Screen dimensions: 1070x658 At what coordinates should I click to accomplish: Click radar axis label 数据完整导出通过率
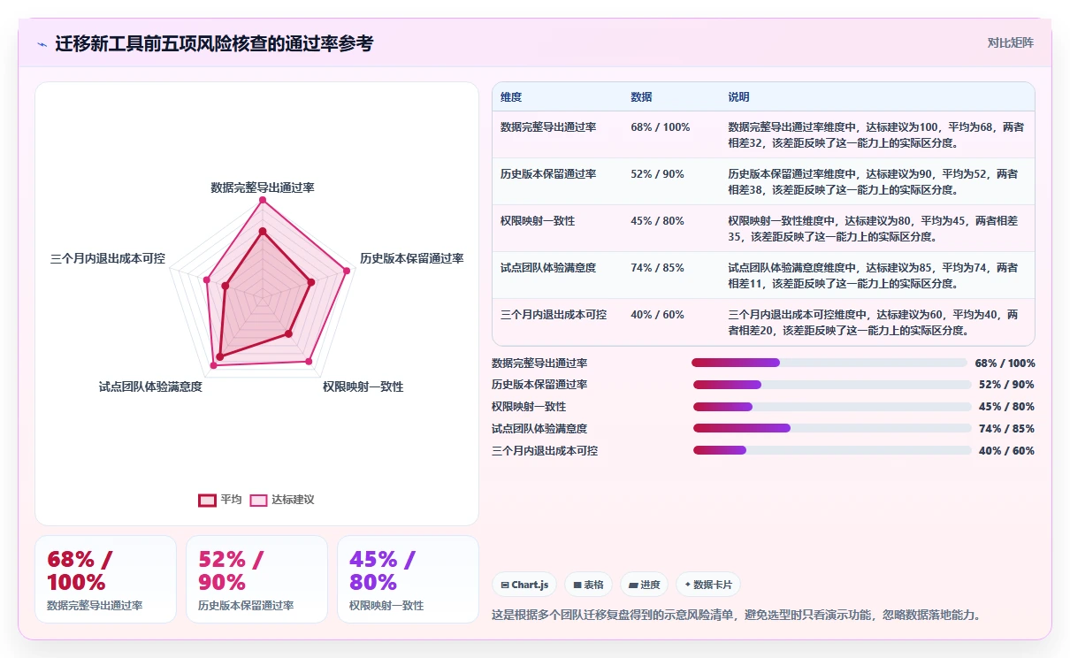click(263, 187)
